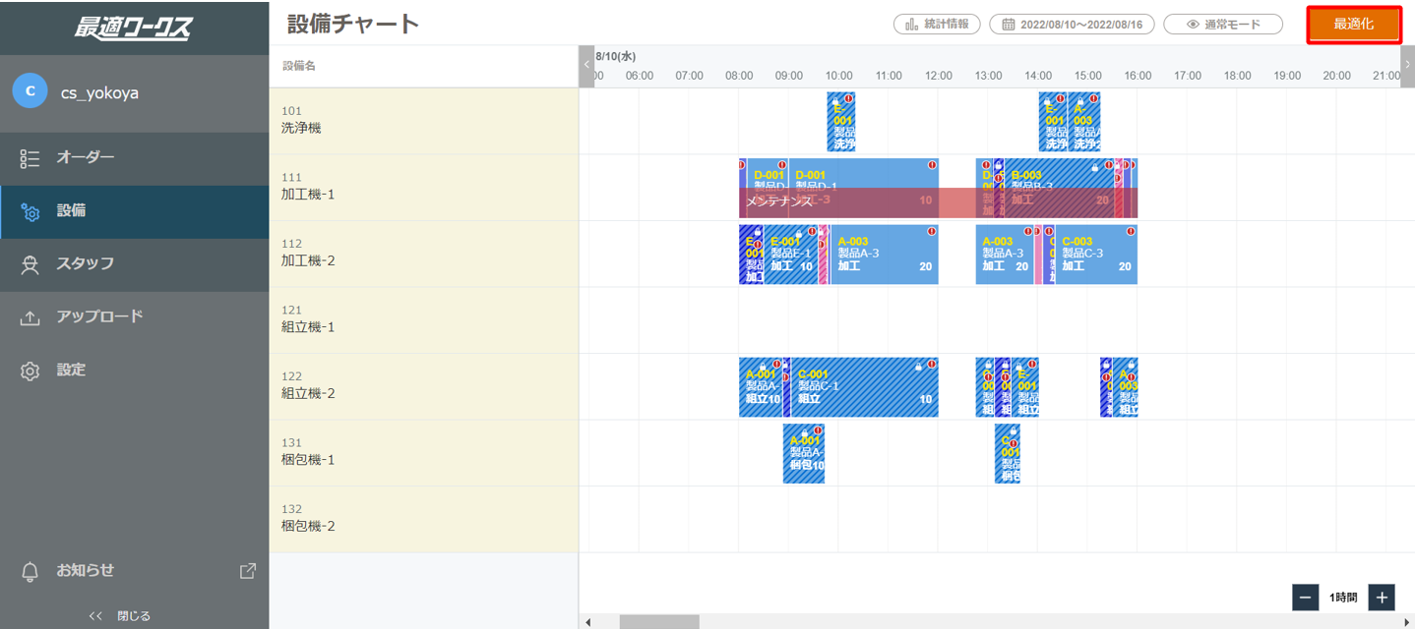Select the 101 洗浄機 equipment row
This screenshot has height=629, width=1415.
pos(423,121)
